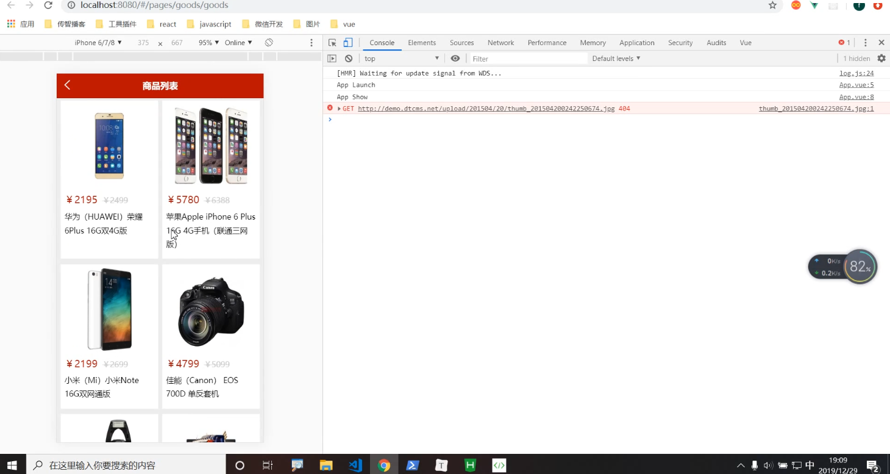The height and width of the screenshot is (474, 890).
Task: Open the 小米Note product image
Action: 109,309
